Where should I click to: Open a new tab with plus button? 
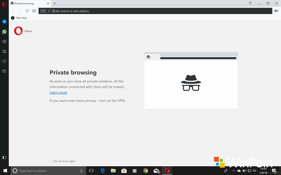point(54,3)
